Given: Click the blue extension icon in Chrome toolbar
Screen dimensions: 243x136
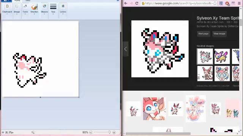Looking at the screenshot, I should (x=221, y=3).
